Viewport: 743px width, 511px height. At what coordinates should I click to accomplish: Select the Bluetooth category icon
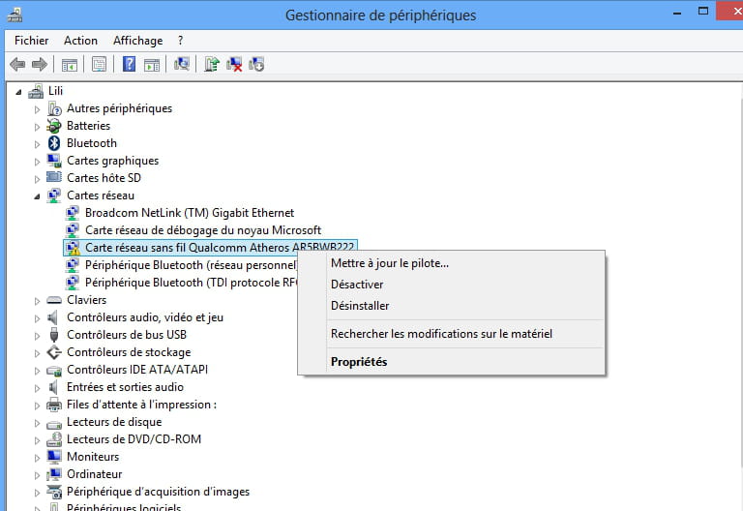[54, 143]
